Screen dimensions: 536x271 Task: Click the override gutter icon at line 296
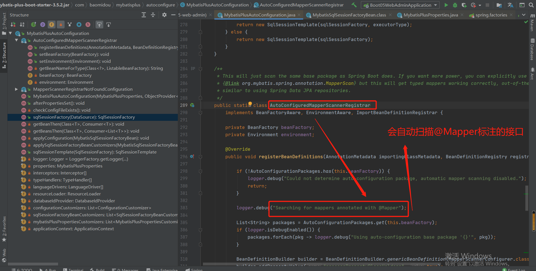coord(192,157)
